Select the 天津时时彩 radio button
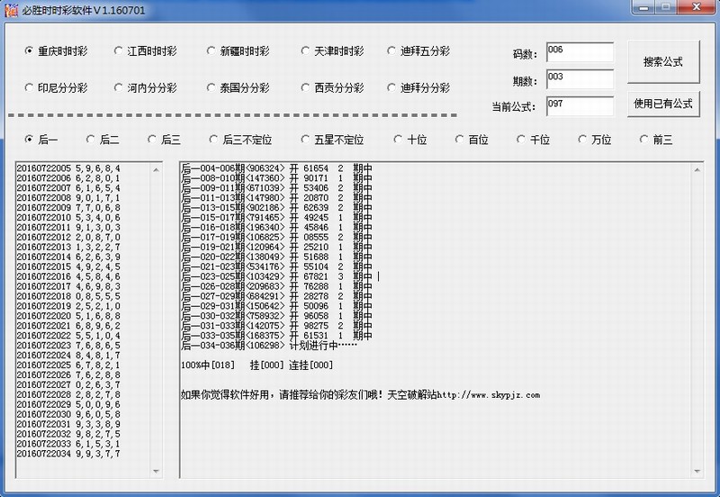This screenshot has width=720, height=497. click(x=306, y=51)
